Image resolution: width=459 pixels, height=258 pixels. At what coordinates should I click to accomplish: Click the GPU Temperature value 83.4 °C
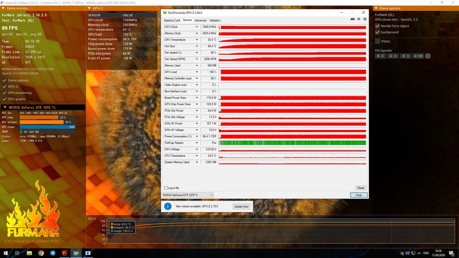(x=209, y=40)
